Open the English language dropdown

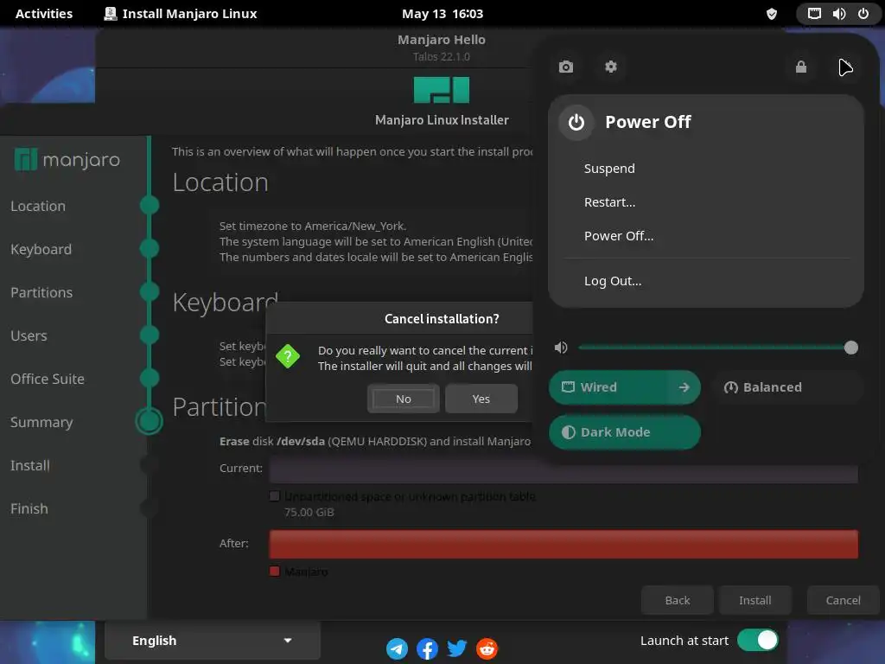click(213, 641)
